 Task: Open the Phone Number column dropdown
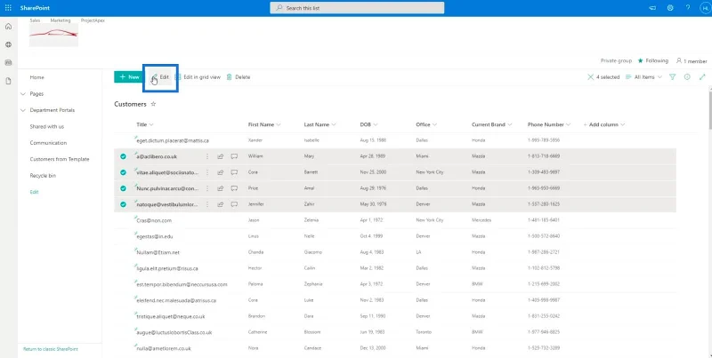tap(549, 124)
